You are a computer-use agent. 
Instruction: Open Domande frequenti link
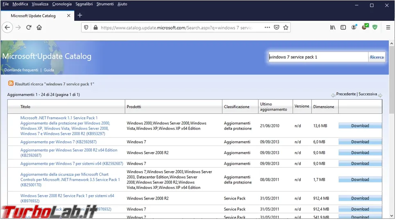pyautogui.click(x=21, y=70)
